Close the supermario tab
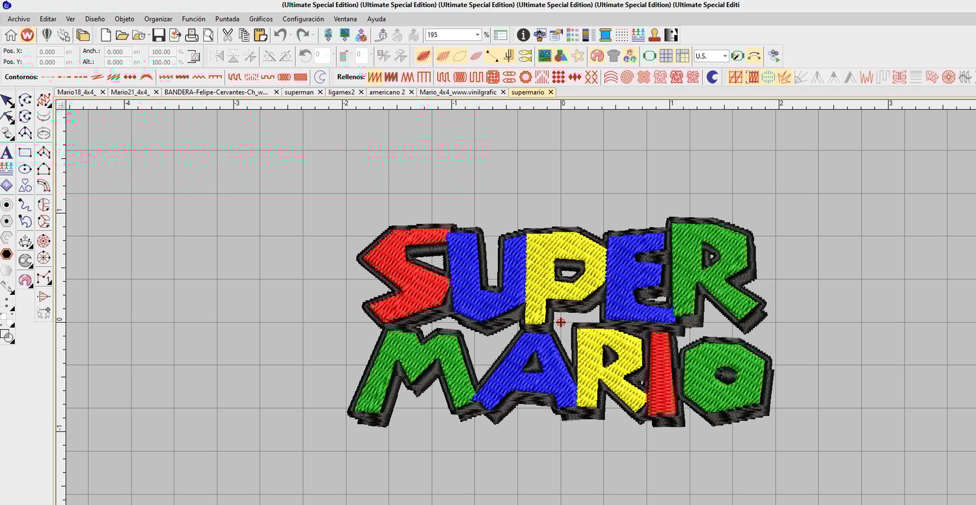This screenshot has width=976, height=505. pyautogui.click(x=550, y=92)
